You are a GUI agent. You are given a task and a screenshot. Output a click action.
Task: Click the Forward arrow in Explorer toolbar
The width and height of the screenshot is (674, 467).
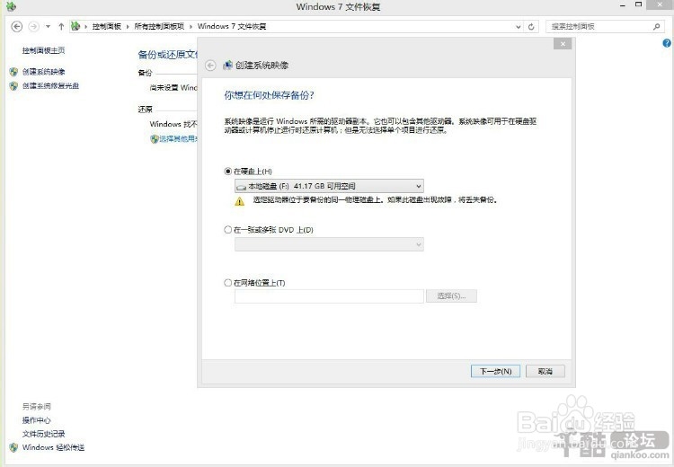33,27
